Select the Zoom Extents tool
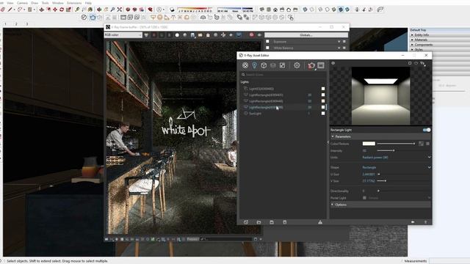Viewport: 470px width, 264px height. (119, 10)
